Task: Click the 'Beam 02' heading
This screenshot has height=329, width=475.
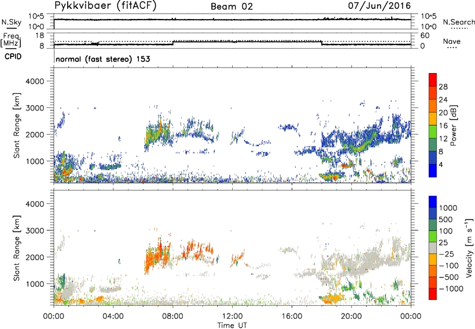Action: coord(232,7)
